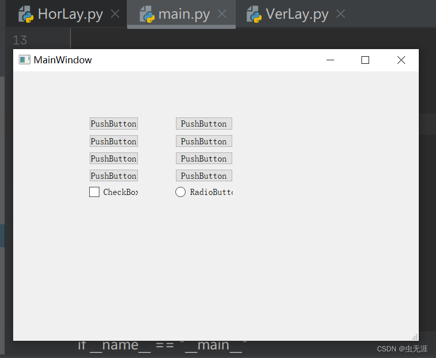Click the first PushButton in left column

click(114, 124)
